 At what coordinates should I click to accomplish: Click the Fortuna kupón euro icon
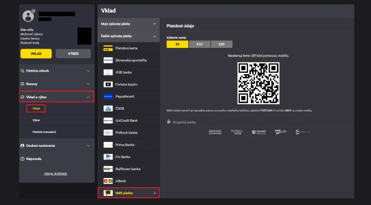[108, 84]
